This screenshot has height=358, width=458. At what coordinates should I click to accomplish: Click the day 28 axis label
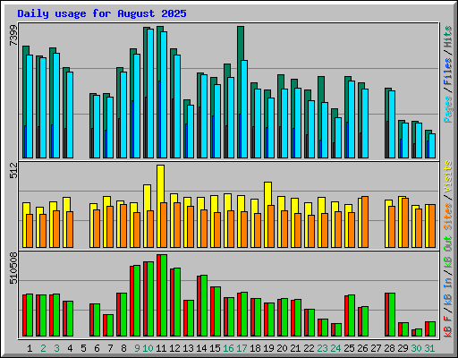point(389,348)
